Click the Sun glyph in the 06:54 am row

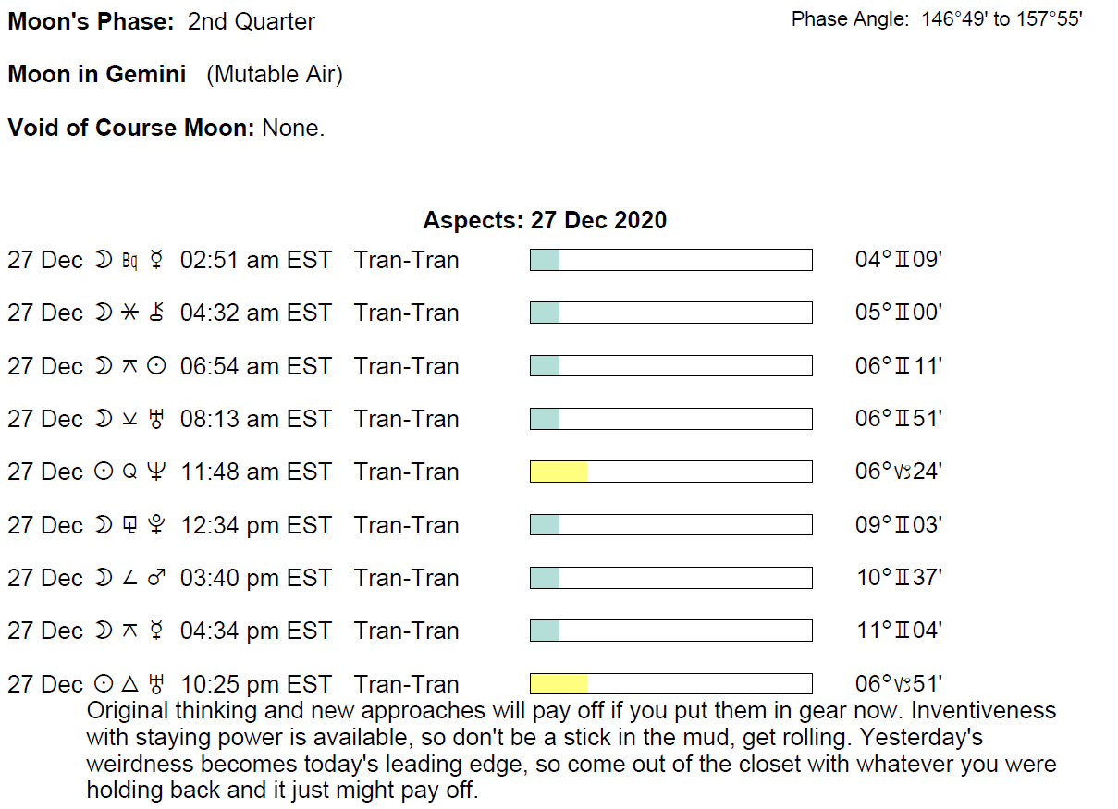(157, 367)
